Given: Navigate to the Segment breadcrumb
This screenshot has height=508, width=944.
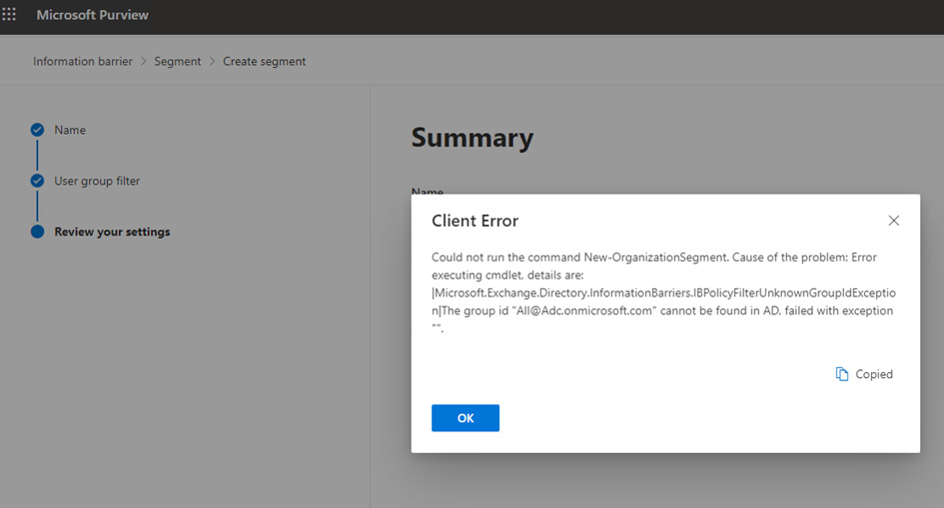Looking at the screenshot, I should (x=177, y=62).
